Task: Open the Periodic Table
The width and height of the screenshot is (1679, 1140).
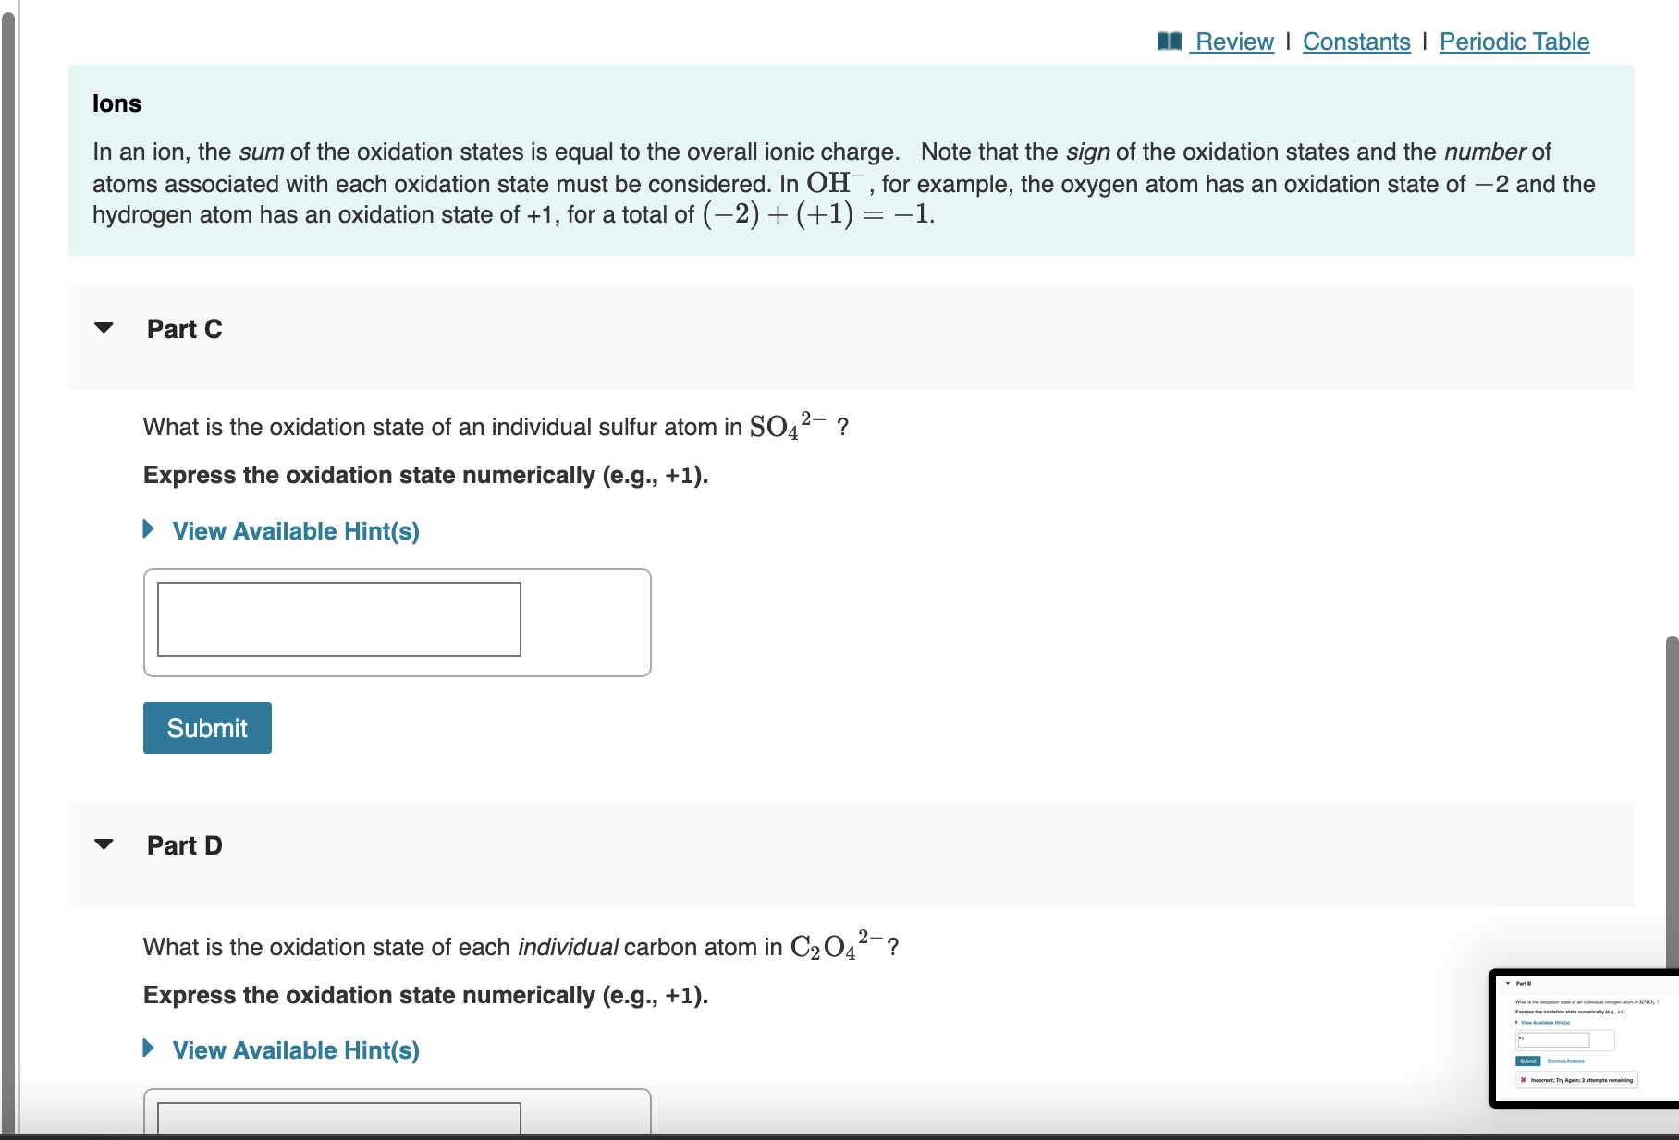Action: [x=1514, y=41]
